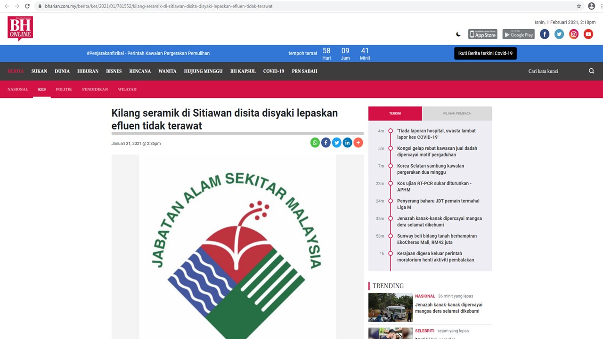Switch to TERKINI tab
This screenshot has height=339, width=603.
click(x=395, y=113)
